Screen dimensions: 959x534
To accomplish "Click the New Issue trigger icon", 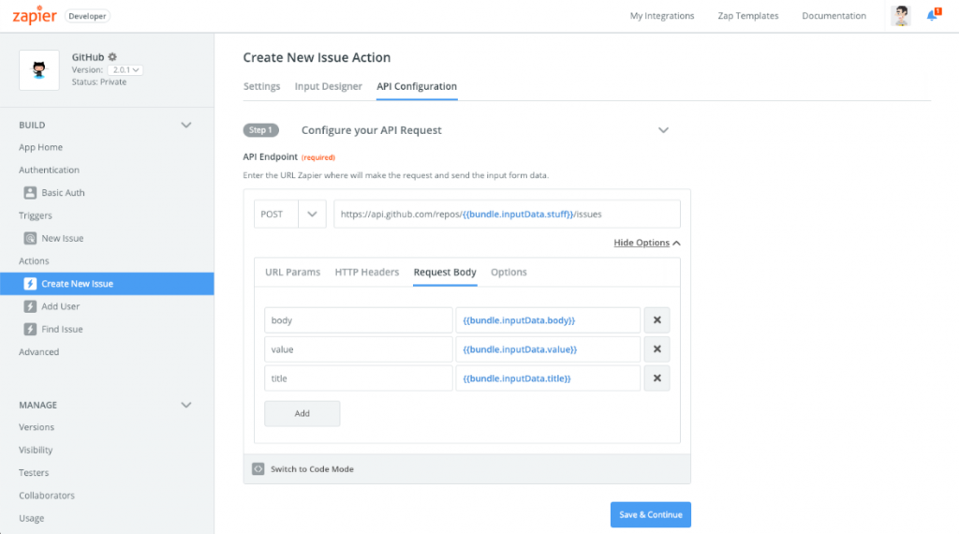I will (30, 239).
